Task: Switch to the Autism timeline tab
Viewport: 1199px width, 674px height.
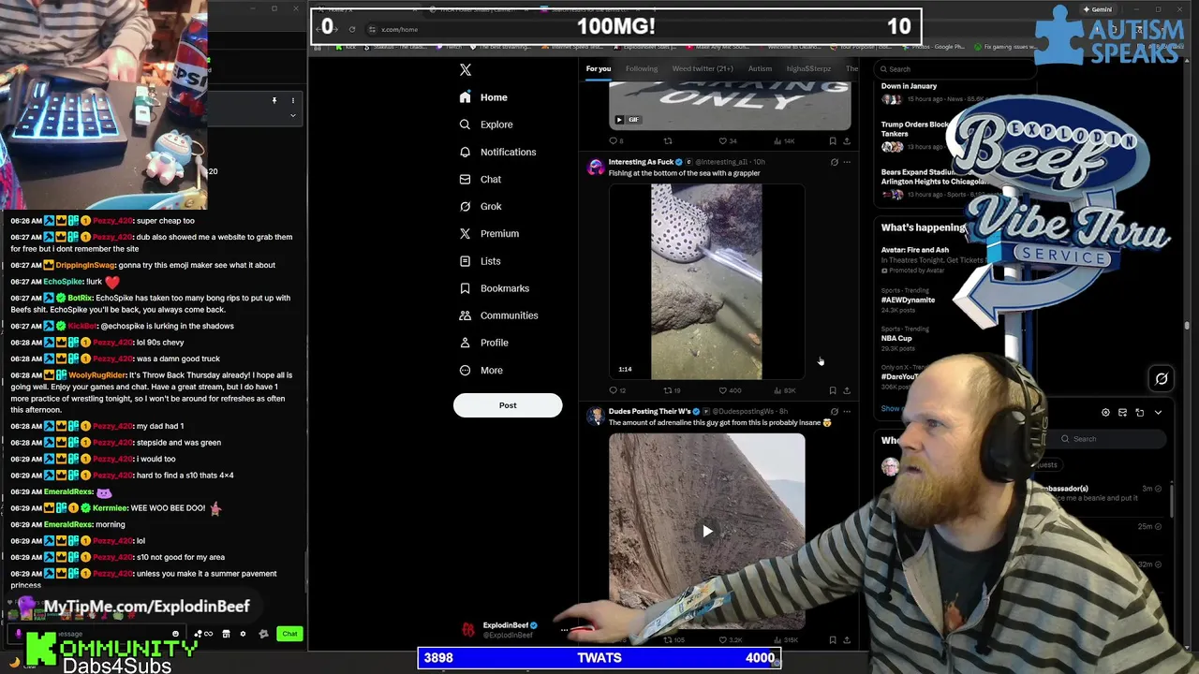Action: coord(760,68)
